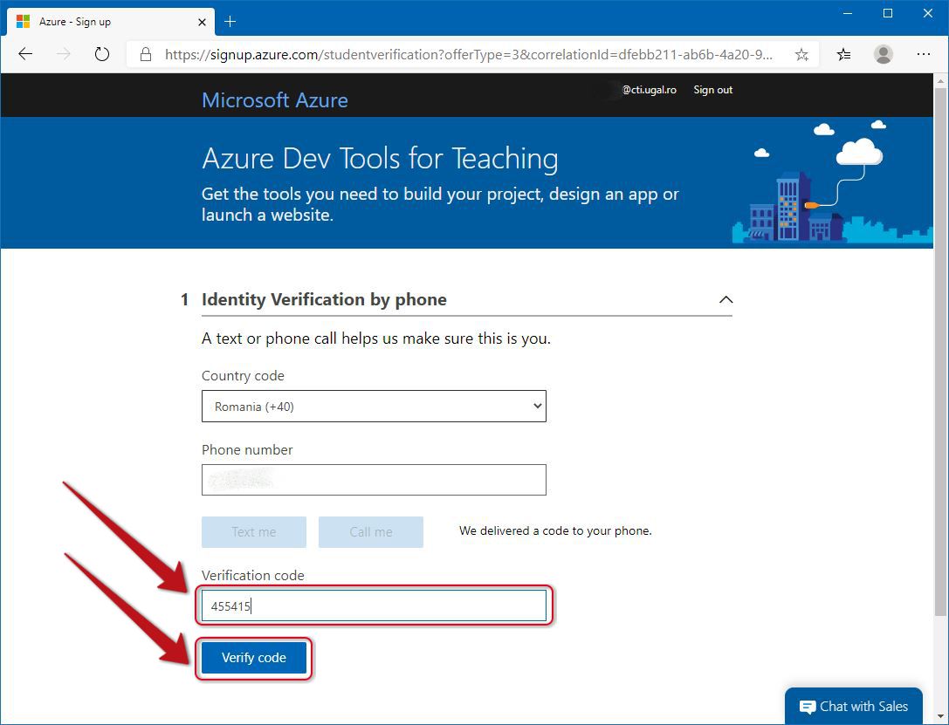Open the Country code dropdown
The width and height of the screenshot is (949, 725).
[x=374, y=407]
